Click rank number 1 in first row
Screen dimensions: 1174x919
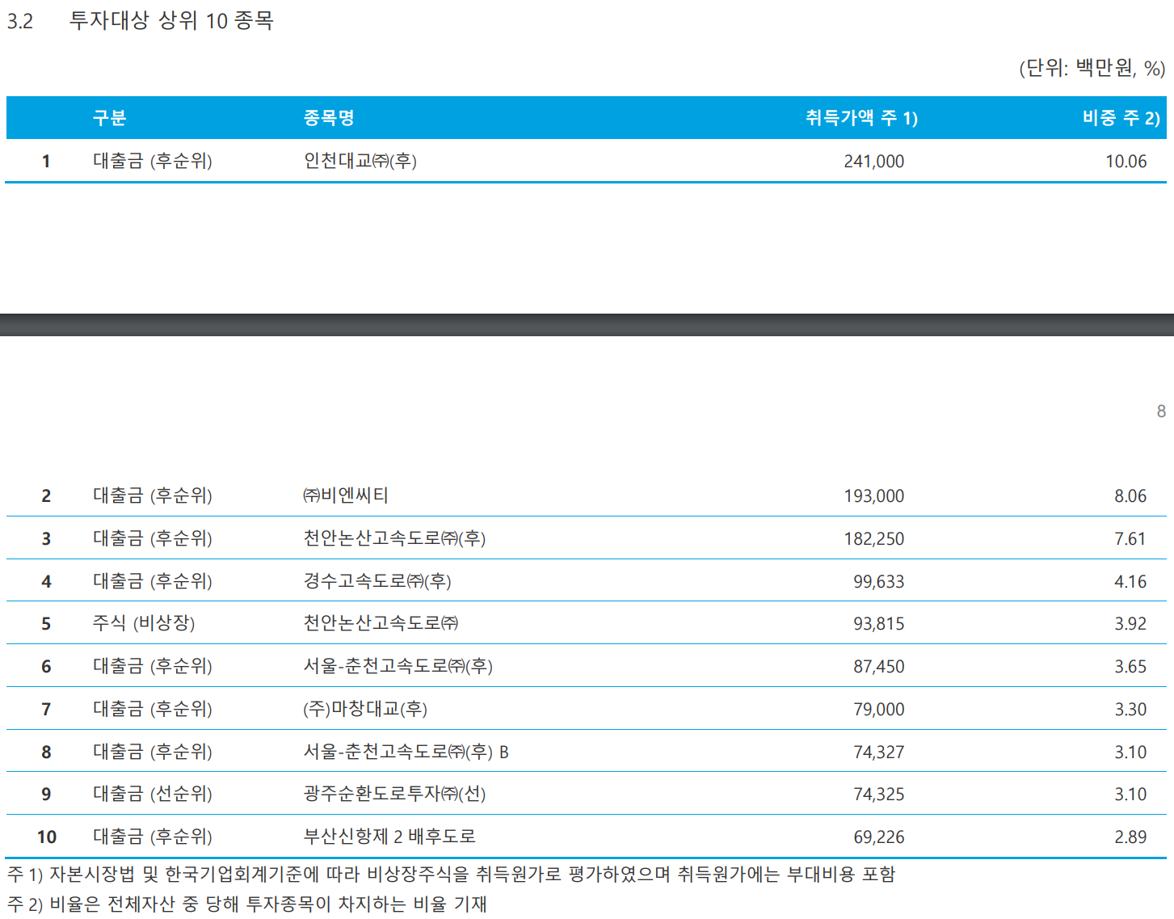click(x=46, y=162)
